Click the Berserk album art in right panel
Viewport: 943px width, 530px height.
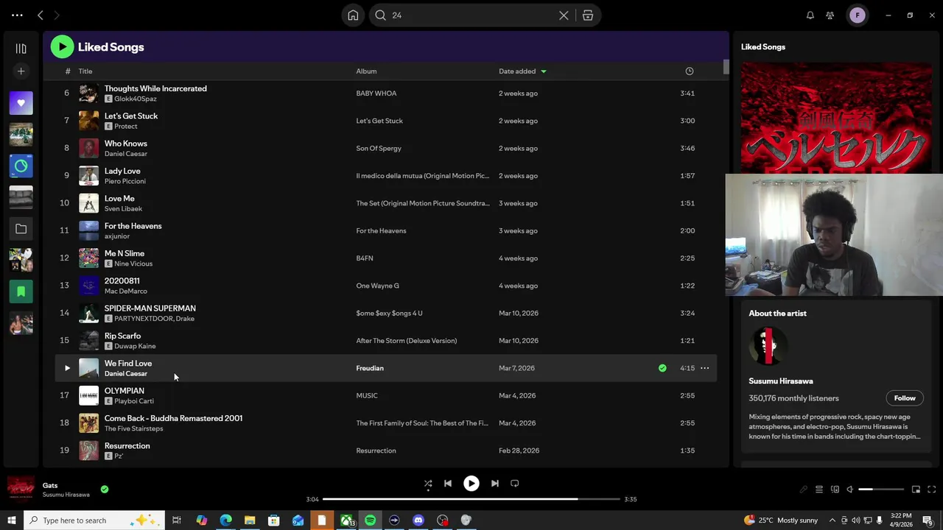click(x=836, y=118)
